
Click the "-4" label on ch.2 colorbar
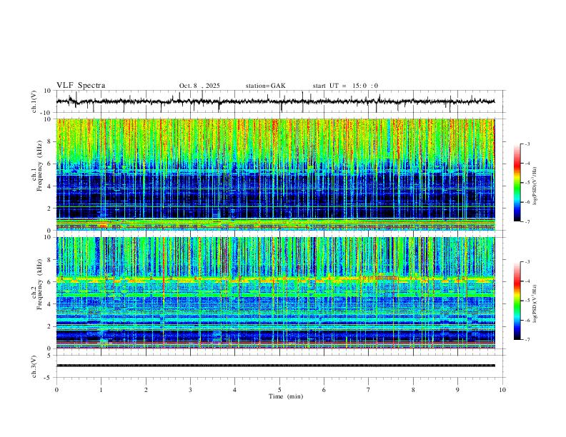click(527, 281)
